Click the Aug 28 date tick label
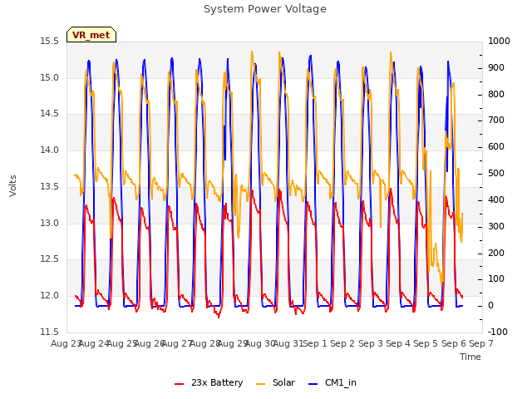Image resolution: width=532 pixels, height=399 pixels. pyautogui.click(x=204, y=344)
